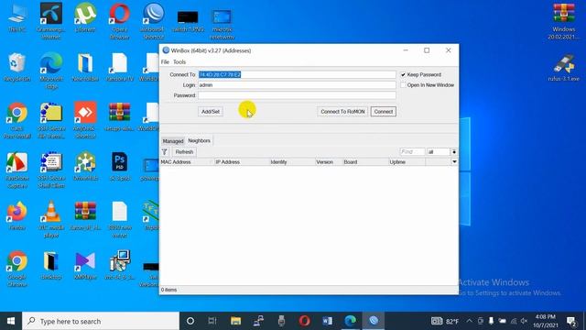Open Word from the taskbar
This screenshot has width=586, height=330.
(327, 321)
